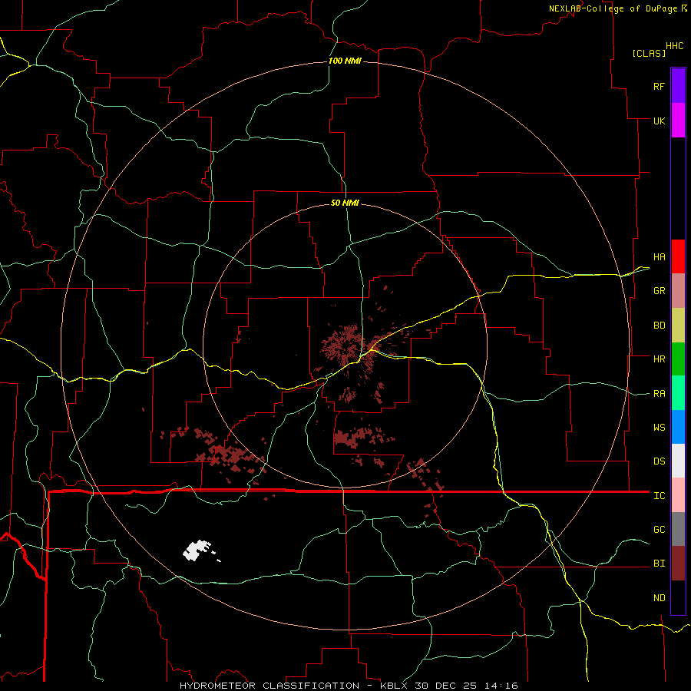Click the "HHC" product code text

click(675, 46)
